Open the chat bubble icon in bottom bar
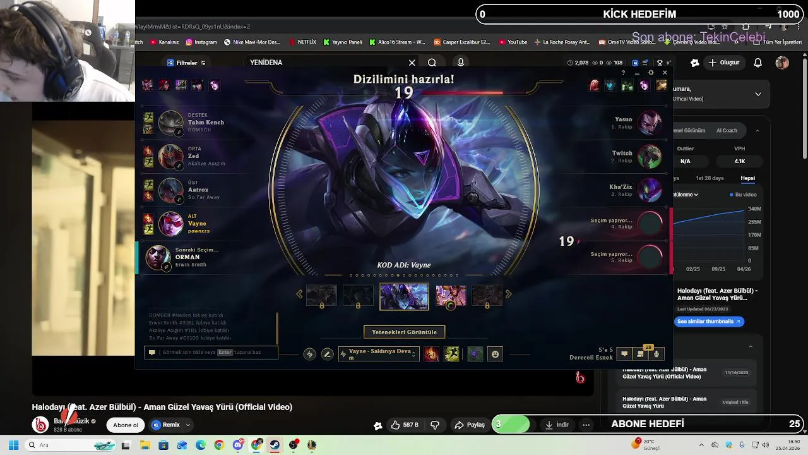The width and height of the screenshot is (808, 455). coord(624,354)
